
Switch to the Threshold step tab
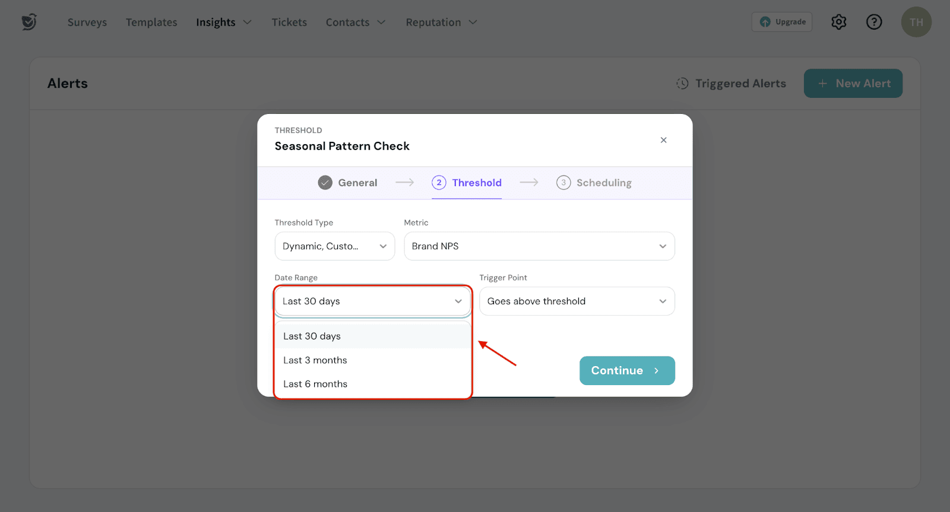tap(467, 183)
